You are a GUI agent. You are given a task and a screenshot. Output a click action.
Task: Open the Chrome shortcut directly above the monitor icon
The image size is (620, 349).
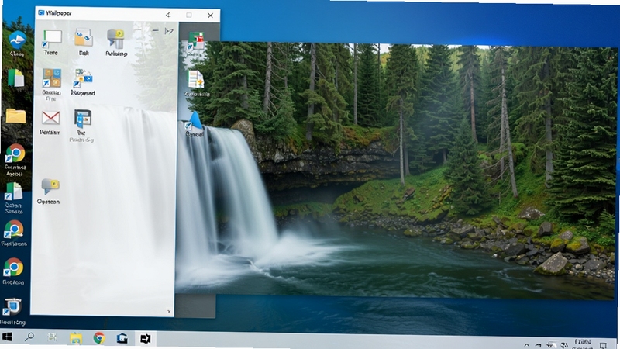pos(13,268)
